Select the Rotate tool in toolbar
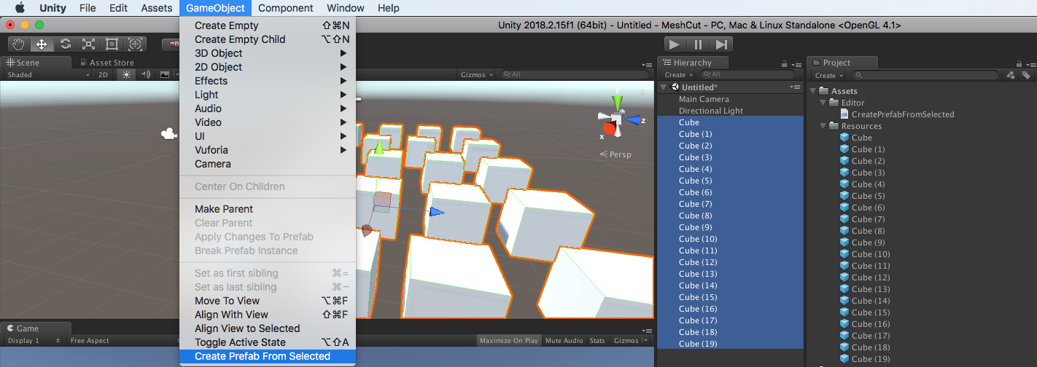1037x367 pixels. (65, 44)
